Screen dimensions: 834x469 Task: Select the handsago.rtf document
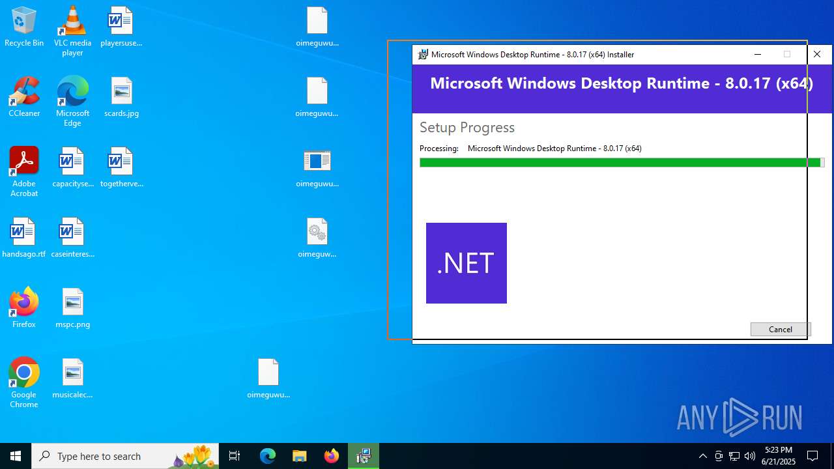(x=24, y=238)
